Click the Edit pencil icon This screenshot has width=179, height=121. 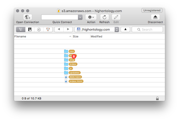click(116, 17)
